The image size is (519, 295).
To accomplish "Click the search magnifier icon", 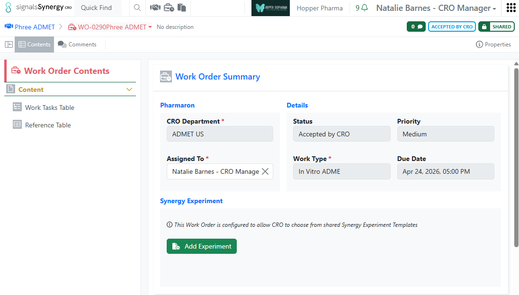I will (137, 8).
